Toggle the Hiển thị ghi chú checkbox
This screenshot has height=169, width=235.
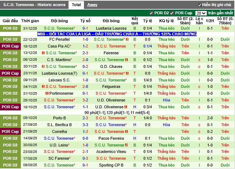point(199,5)
